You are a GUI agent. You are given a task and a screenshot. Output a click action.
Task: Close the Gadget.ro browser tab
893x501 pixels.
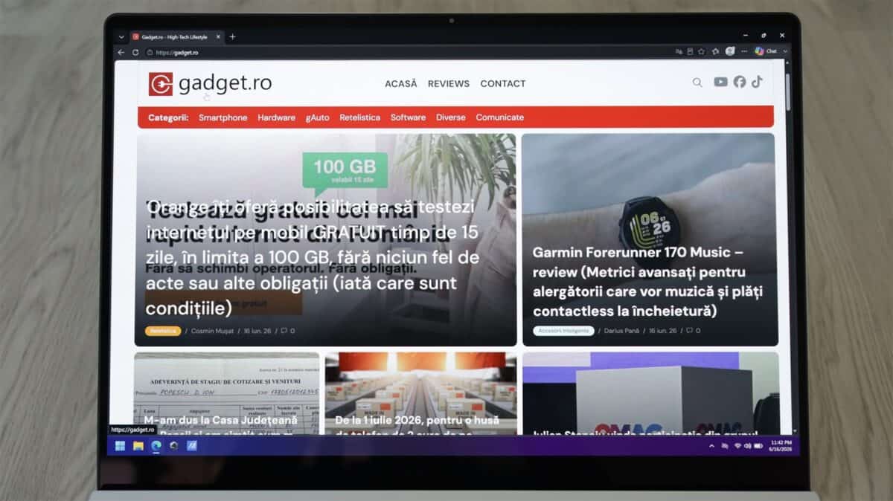pos(218,36)
